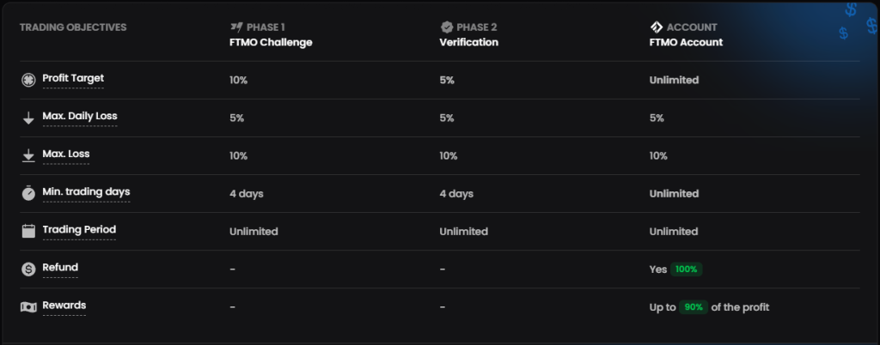Click the Phase 1 icon in header
Viewport: 880px width, 345px height.
(x=236, y=27)
